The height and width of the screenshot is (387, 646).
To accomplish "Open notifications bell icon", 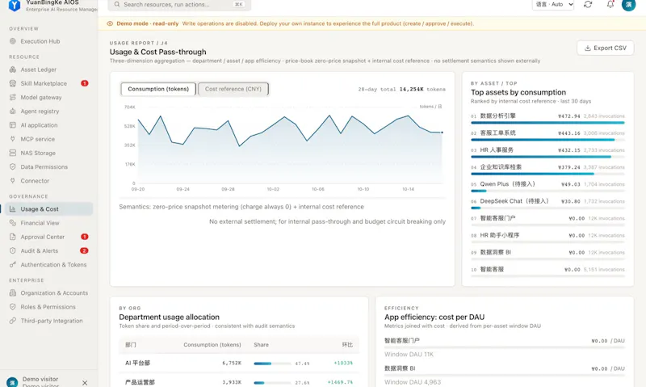I will tap(610, 5).
